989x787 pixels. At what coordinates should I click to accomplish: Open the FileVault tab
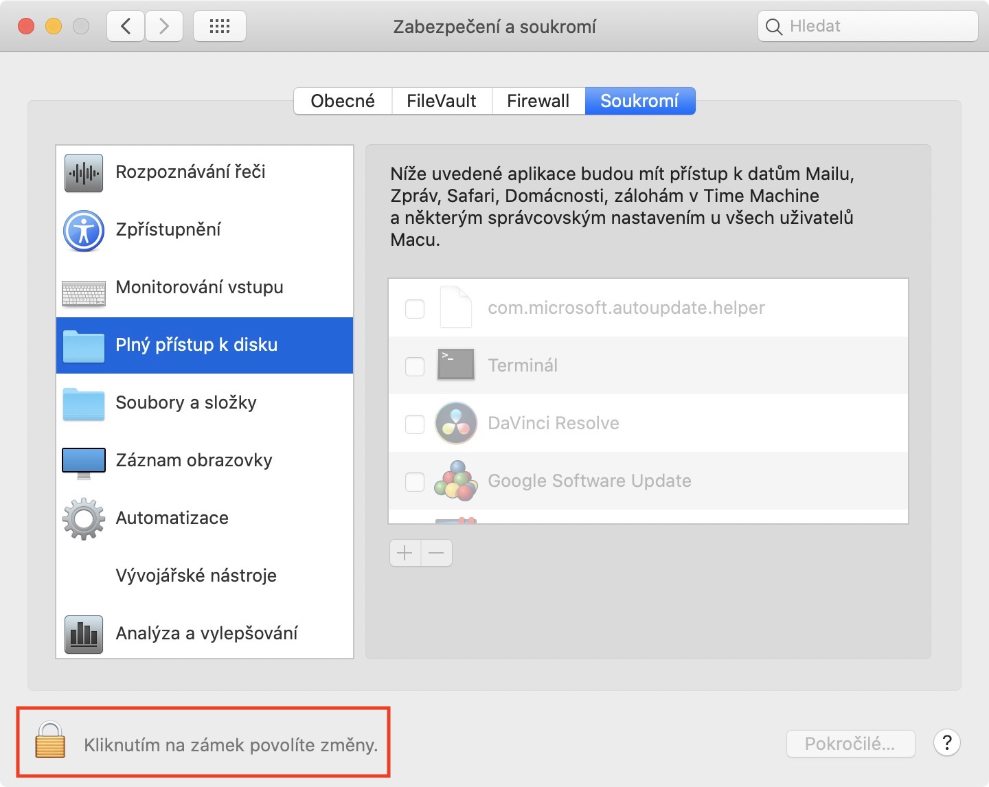tap(442, 101)
